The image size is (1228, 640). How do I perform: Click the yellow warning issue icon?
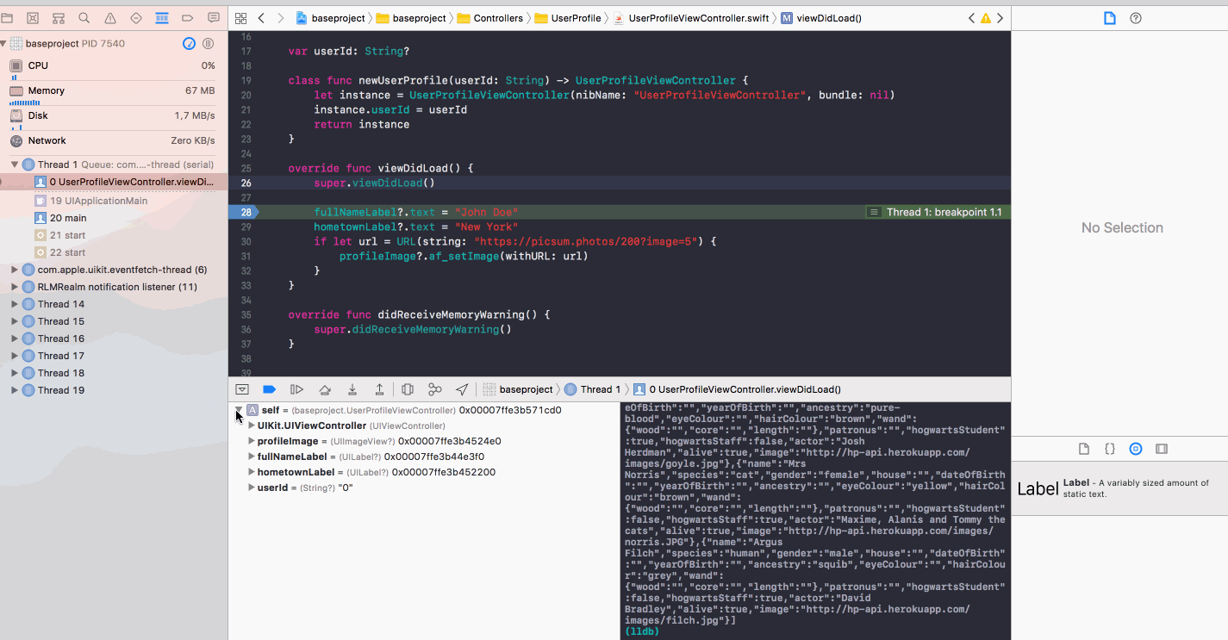click(986, 18)
